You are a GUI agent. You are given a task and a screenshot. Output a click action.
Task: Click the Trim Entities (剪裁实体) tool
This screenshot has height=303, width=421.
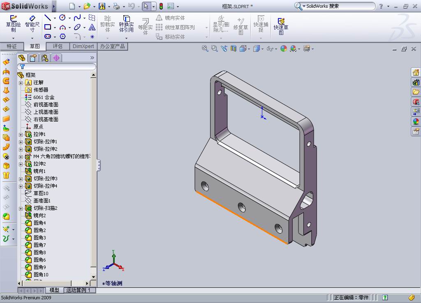[107, 24]
